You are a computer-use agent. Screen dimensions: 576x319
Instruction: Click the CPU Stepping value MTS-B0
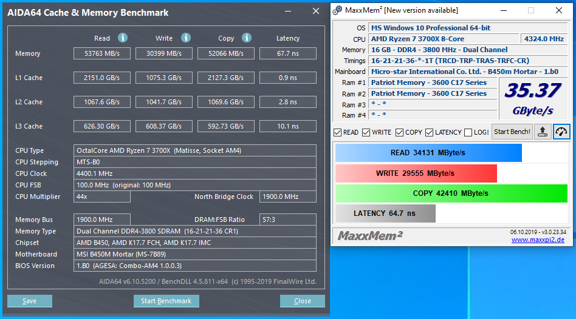195,162
